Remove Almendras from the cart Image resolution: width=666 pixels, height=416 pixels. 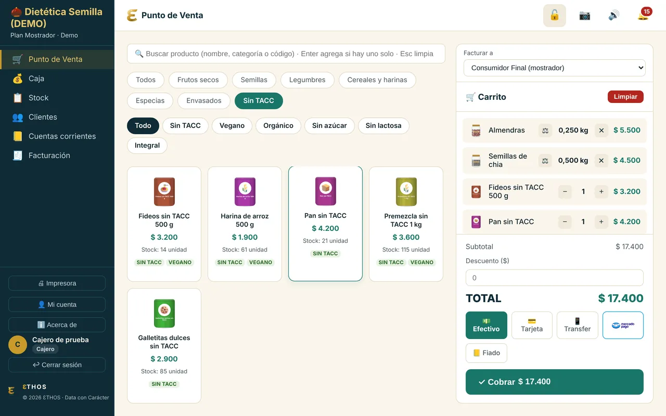(601, 131)
